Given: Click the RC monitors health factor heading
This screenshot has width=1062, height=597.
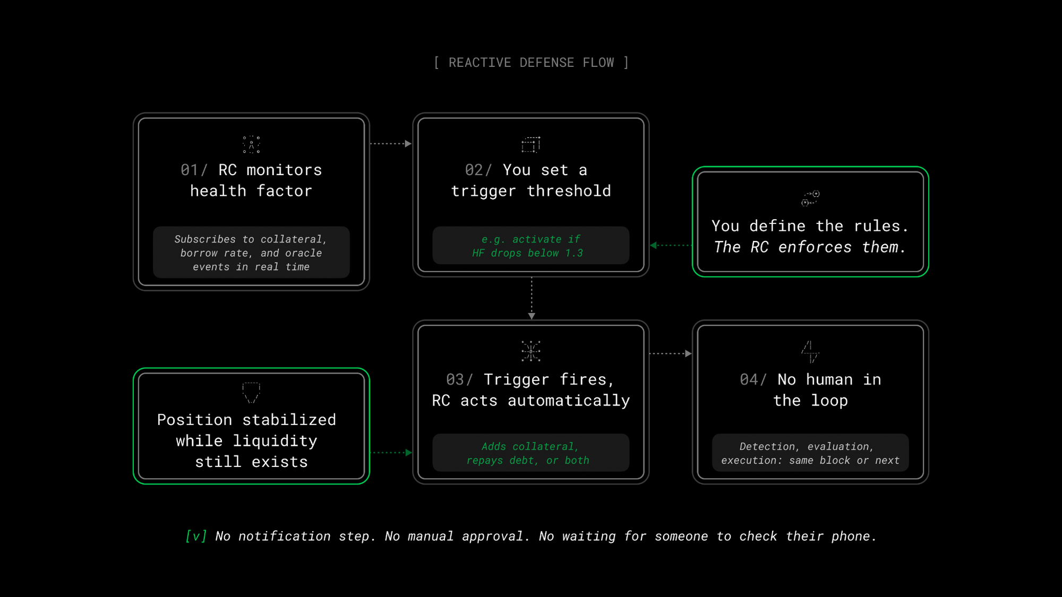Looking at the screenshot, I should click(251, 180).
